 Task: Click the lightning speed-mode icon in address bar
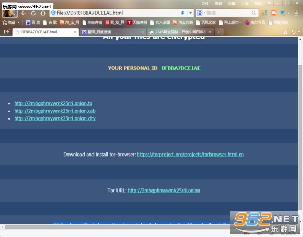(x=183, y=13)
